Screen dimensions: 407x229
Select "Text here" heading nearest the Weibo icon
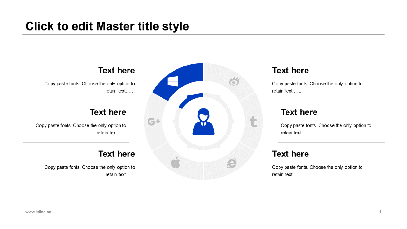click(290, 70)
